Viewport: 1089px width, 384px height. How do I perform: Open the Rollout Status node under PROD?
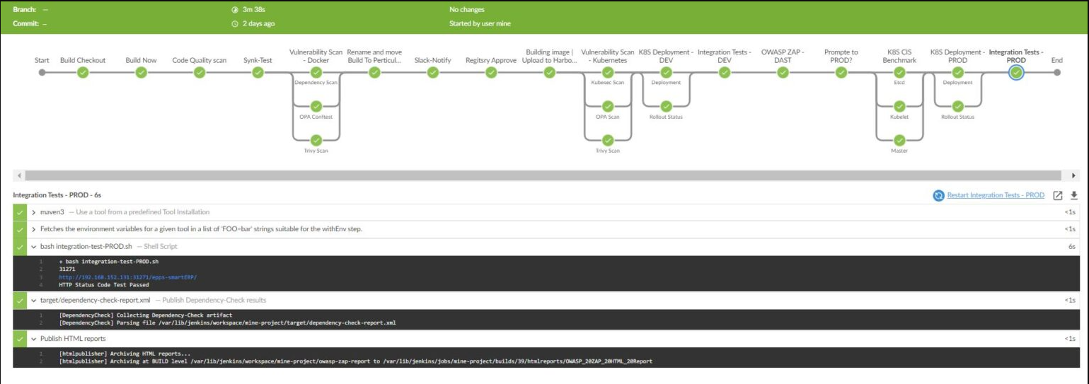(x=958, y=106)
